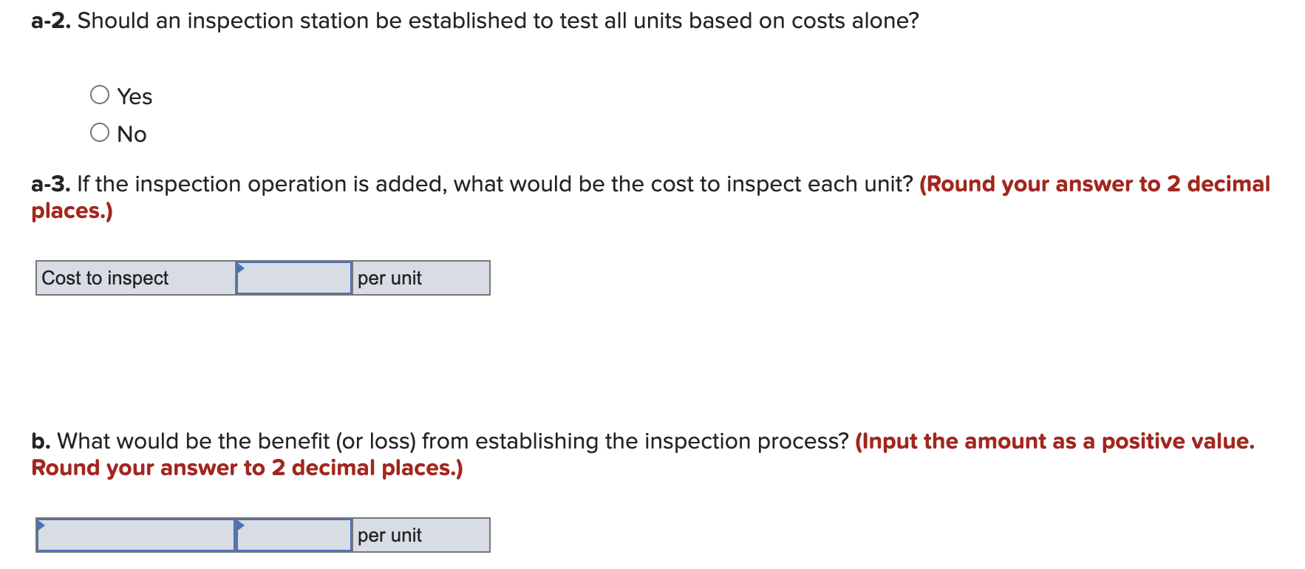Click the right answer field in part b
The width and height of the screenshot is (1305, 569).
tap(294, 534)
